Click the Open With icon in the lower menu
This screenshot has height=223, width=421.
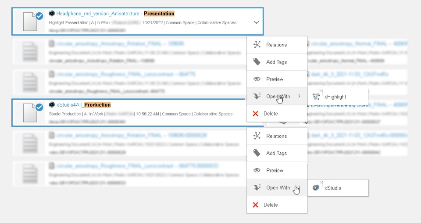click(257, 187)
